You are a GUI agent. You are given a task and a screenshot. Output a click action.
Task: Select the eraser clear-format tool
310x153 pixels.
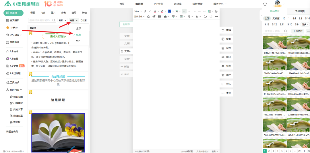148,17
